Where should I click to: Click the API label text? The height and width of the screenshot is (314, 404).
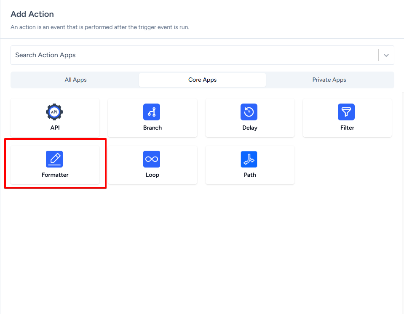pyautogui.click(x=55, y=128)
